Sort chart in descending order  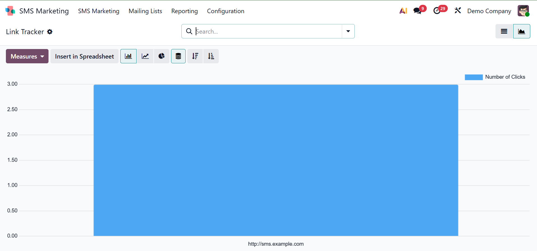tap(195, 56)
